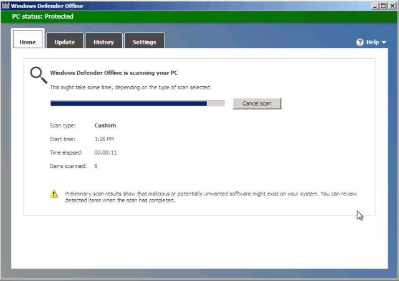Click the Help question mark icon
The width and height of the screenshot is (399, 281).
click(x=360, y=42)
